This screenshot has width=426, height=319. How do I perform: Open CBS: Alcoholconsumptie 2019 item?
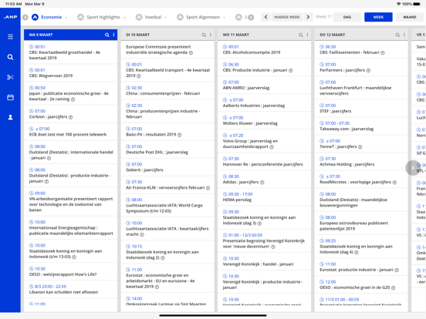(x=265, y=49)
